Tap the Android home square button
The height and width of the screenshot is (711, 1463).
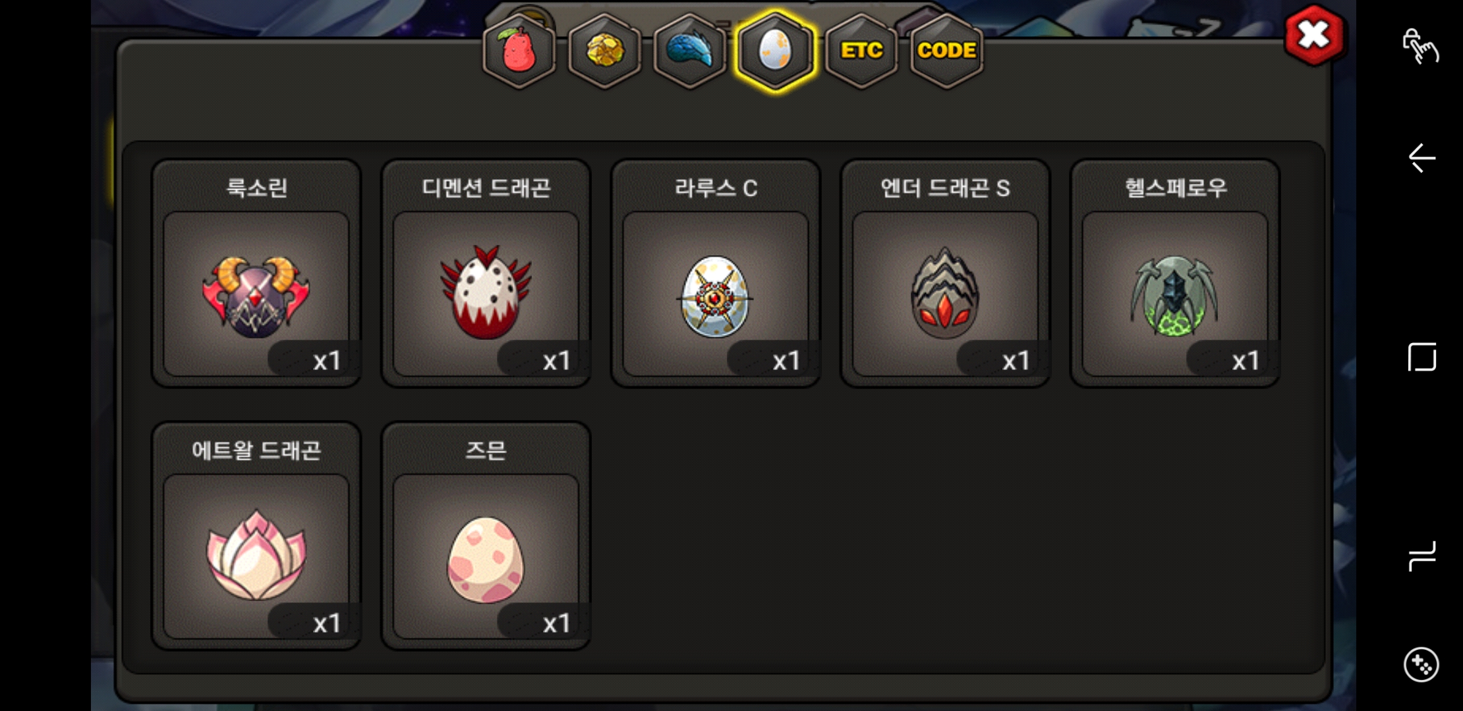pos(1422,357)
